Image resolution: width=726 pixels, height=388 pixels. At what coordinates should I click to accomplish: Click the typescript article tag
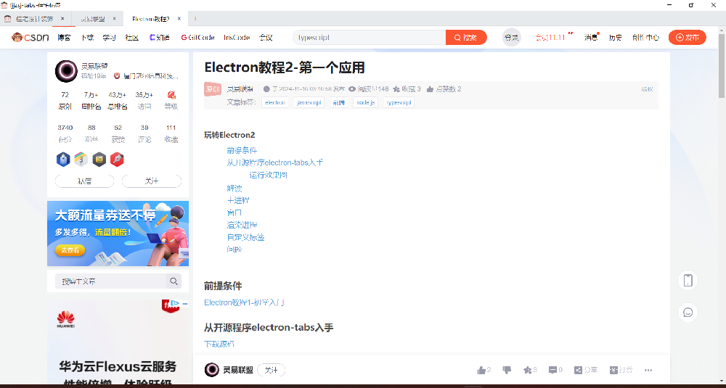tap(399, 102)
